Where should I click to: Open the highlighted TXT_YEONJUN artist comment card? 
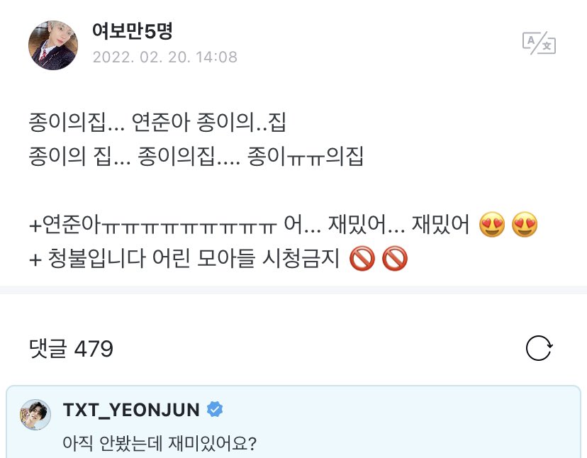point(293,422)
